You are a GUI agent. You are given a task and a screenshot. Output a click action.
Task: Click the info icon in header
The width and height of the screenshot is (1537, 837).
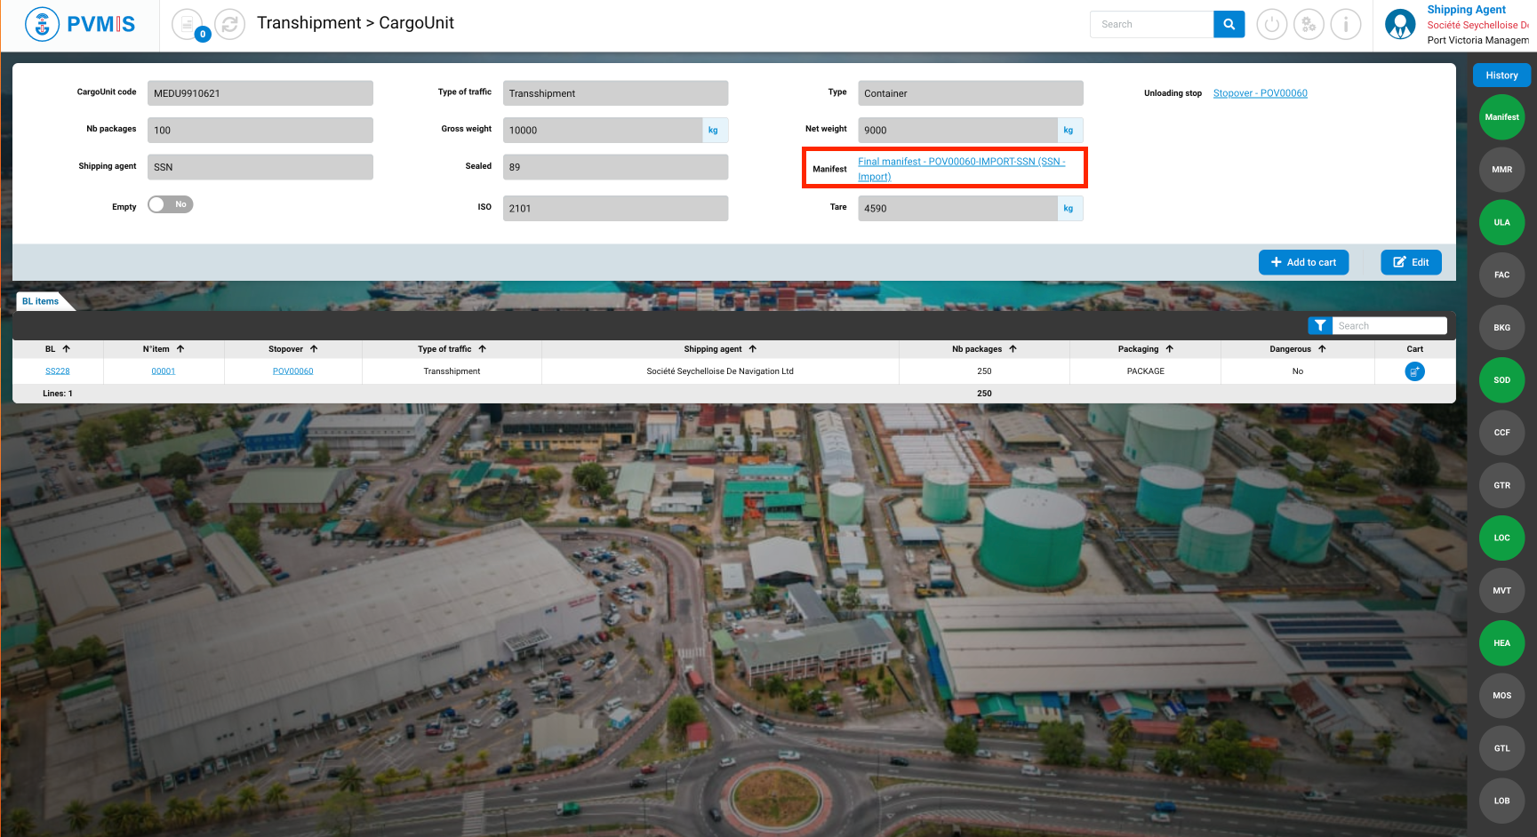[x=1346, y=25]
